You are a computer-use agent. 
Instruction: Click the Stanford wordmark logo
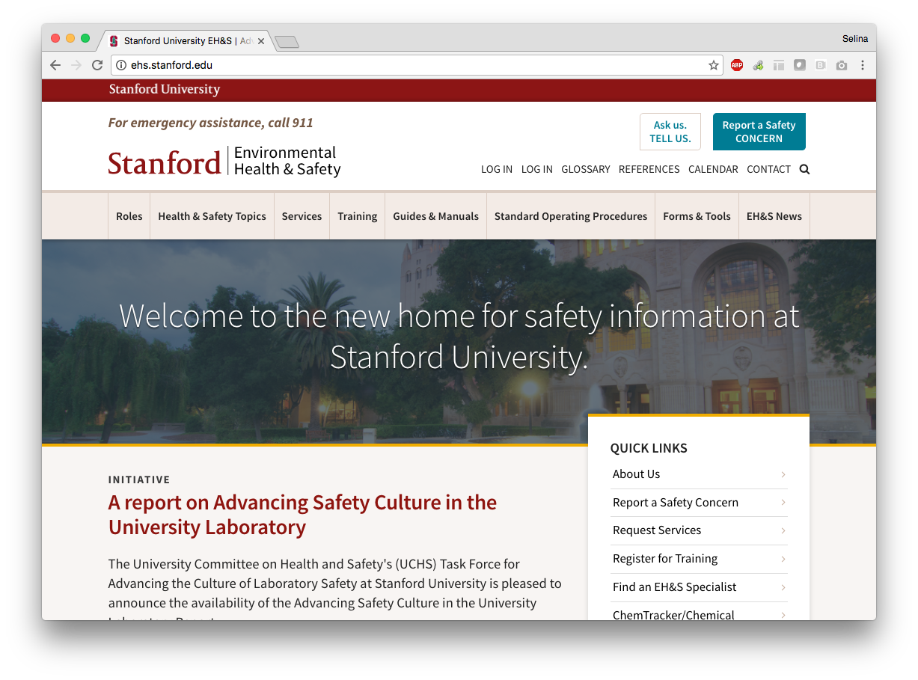165,162
